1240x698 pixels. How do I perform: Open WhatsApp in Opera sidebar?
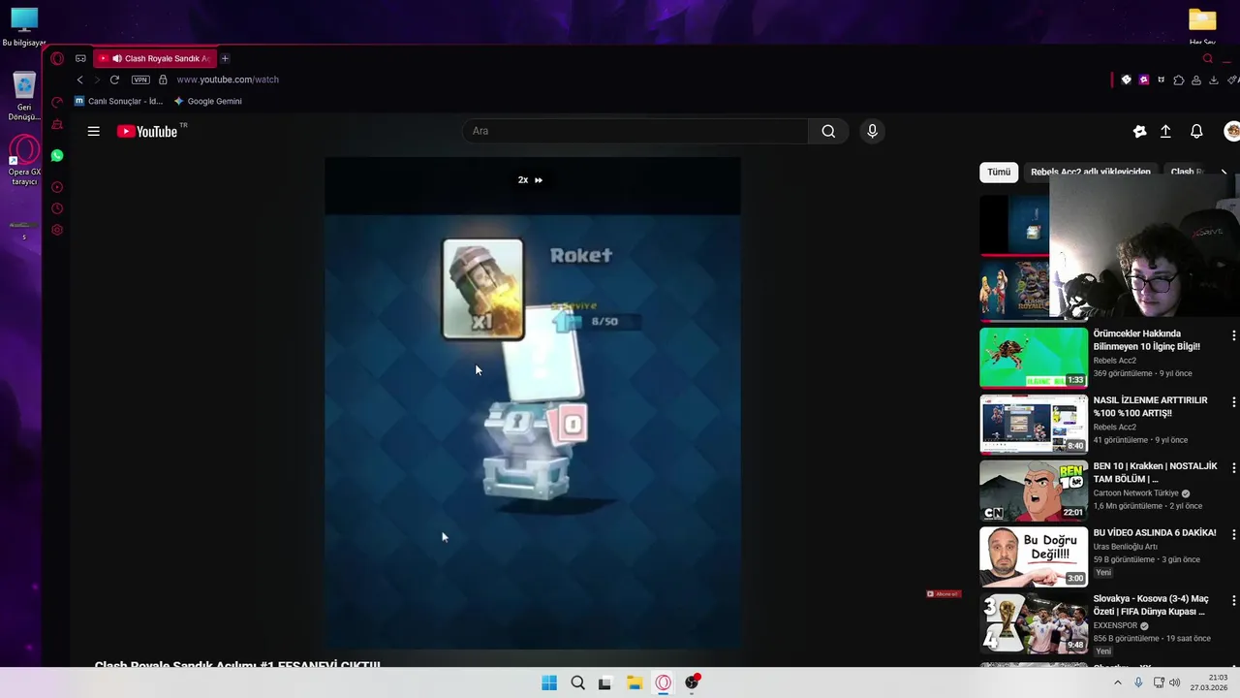click(x=57, y=155)
